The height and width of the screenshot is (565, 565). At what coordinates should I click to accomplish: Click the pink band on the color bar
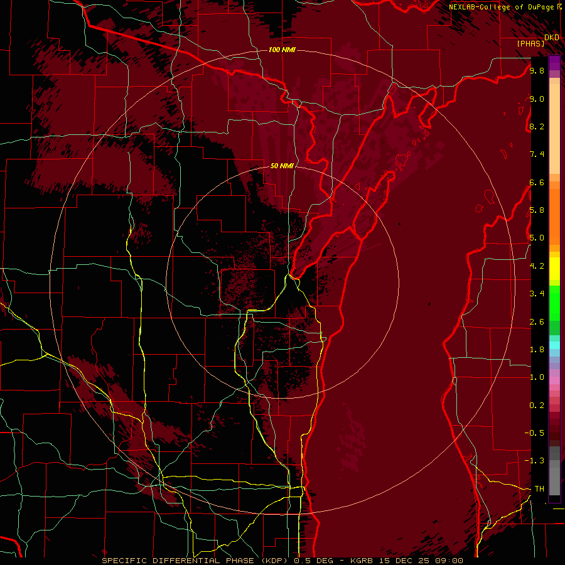(554, 380)
